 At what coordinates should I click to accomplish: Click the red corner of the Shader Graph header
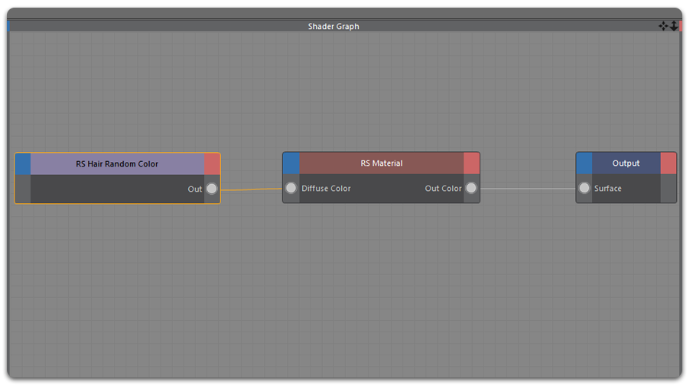pyautogui.click(x=680, y=26)
